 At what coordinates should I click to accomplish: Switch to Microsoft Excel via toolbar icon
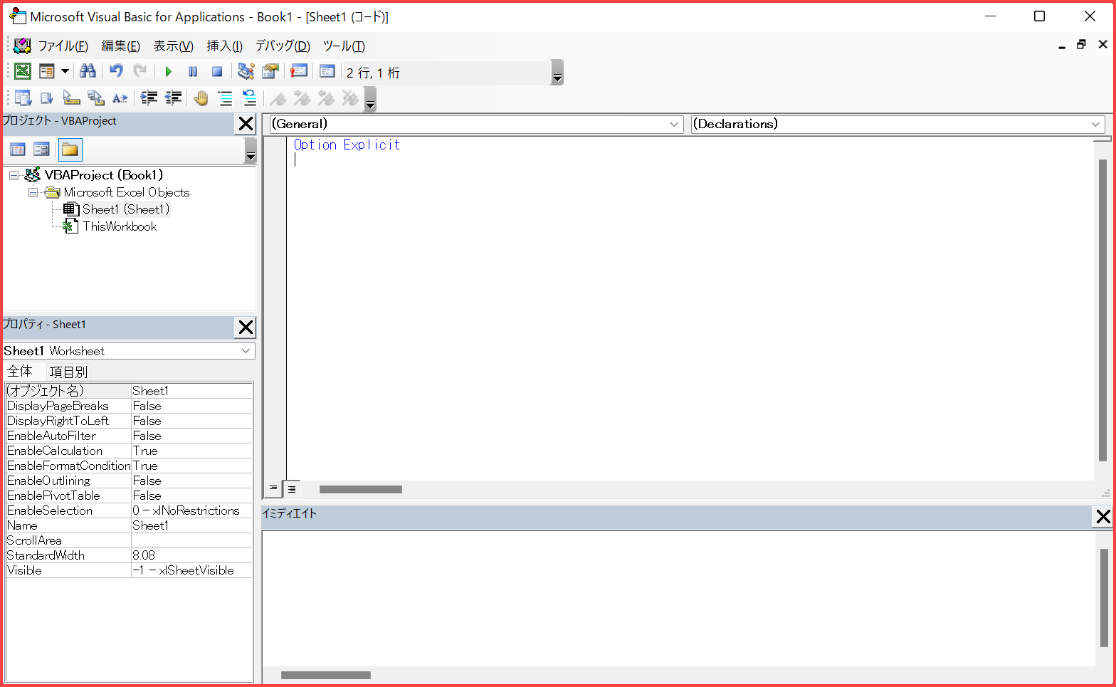(x=23, y=71)
